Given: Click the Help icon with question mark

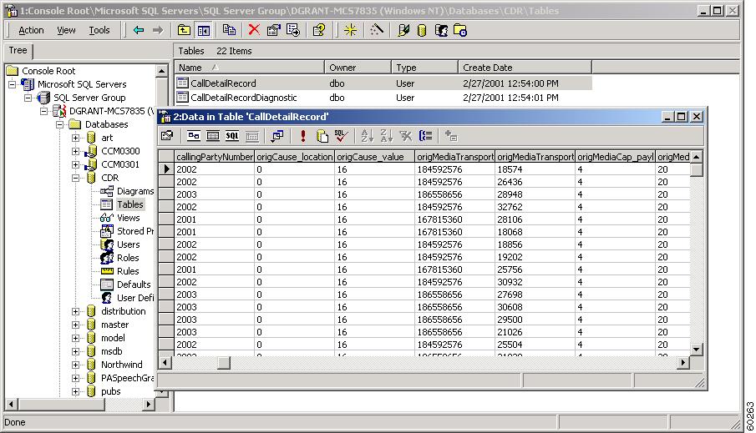Looking at the screenshot, I should (x=319, y=30).
